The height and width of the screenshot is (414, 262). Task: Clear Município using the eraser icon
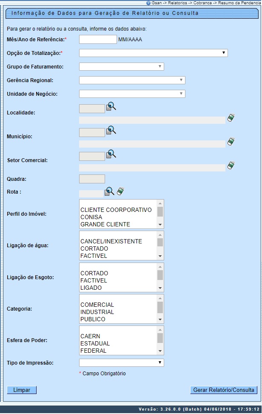click(231, 142)
